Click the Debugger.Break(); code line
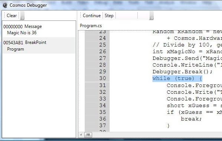The width and height of the screenshot is (222, 141). [x=183, y=72]
